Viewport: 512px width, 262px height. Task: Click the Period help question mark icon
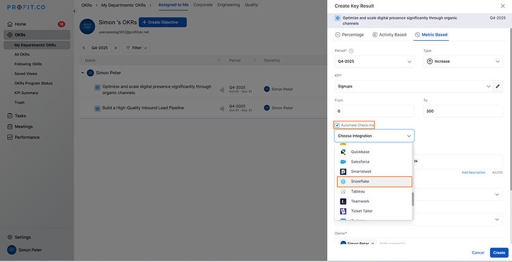click(351, 51)
